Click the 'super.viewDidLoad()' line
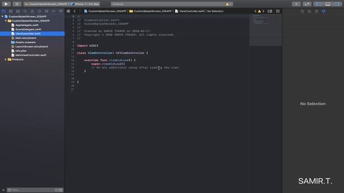The width and height of the screenshot is (344, 193). 108,64
